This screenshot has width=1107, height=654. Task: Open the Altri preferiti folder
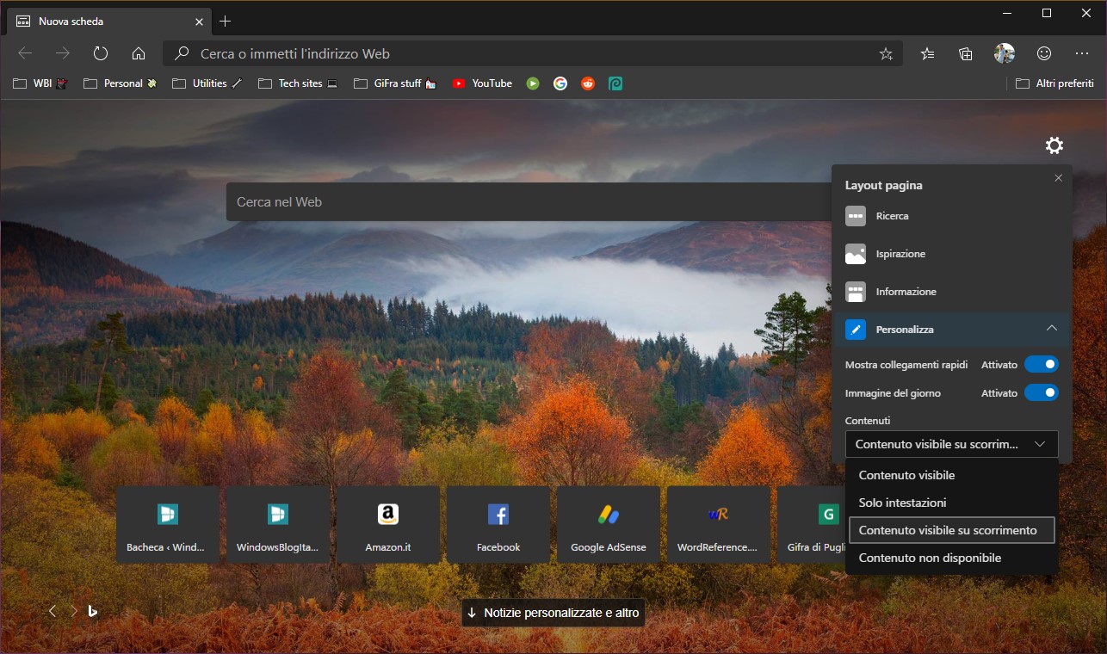click(x=1055, y=83)
